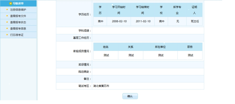Select 测试 cell under 职务 column
The width and height of the screenshot is (235, 104).
[x=190, y=55]
